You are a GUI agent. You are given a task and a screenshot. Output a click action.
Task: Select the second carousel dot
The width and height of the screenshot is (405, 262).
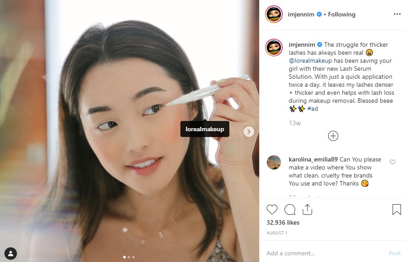[x=129, y=257]
